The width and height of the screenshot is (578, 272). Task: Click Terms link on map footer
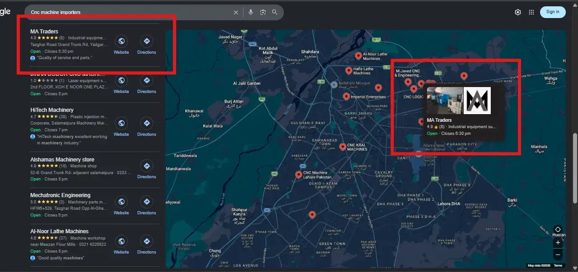[558, 265]
